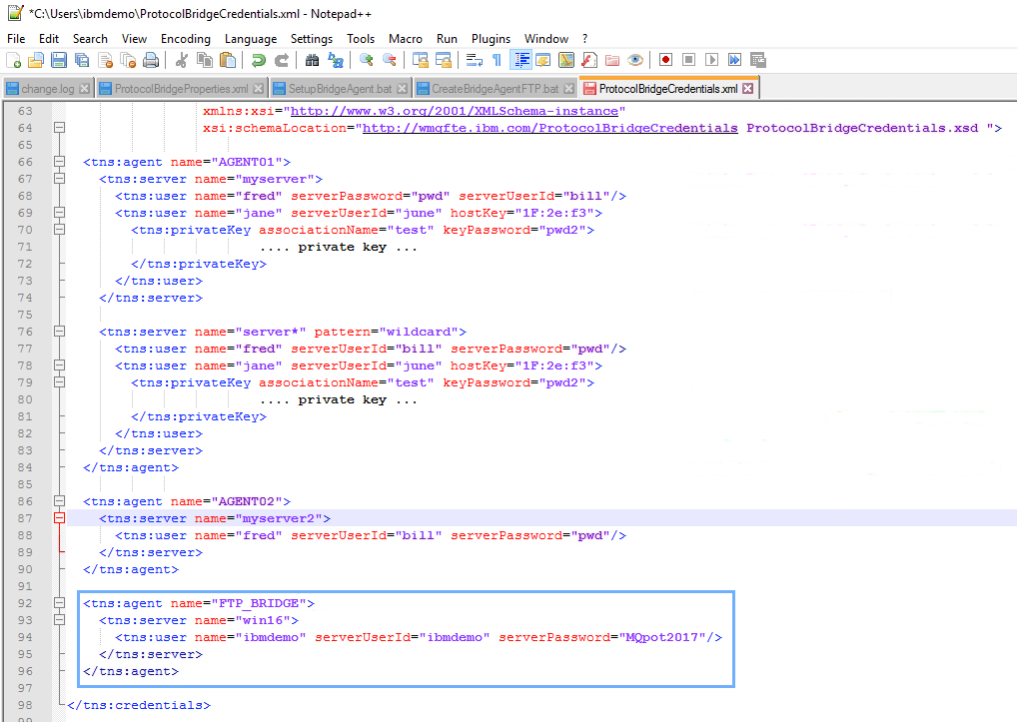Undo last edit with green arrow
The height and width of the screenshot is (722, 1017).
(x=258, y=60)
